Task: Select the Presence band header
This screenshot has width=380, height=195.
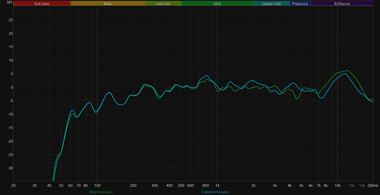Action: (x=300, y=3)
